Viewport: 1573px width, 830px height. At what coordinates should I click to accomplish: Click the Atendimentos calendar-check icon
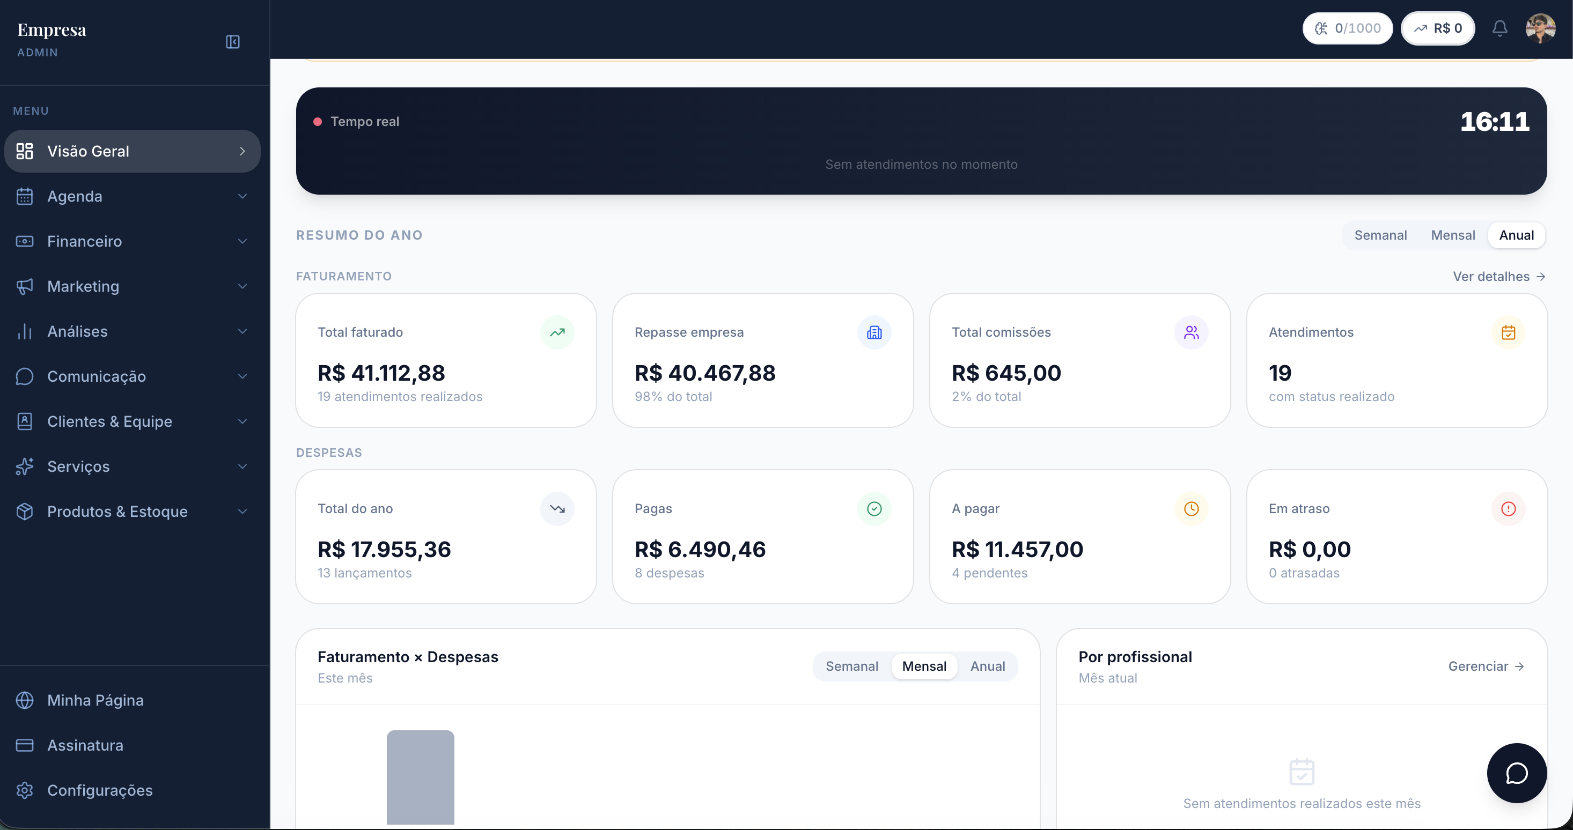(x=1508, y=332)
